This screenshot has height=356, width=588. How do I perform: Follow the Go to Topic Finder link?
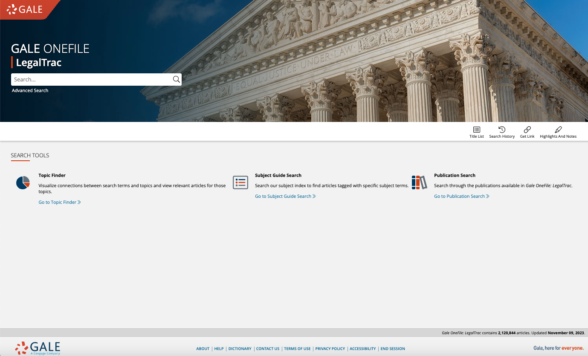[60, 202]
